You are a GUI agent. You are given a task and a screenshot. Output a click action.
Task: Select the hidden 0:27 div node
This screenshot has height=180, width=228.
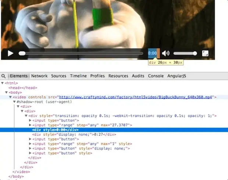tap(74, 134)
